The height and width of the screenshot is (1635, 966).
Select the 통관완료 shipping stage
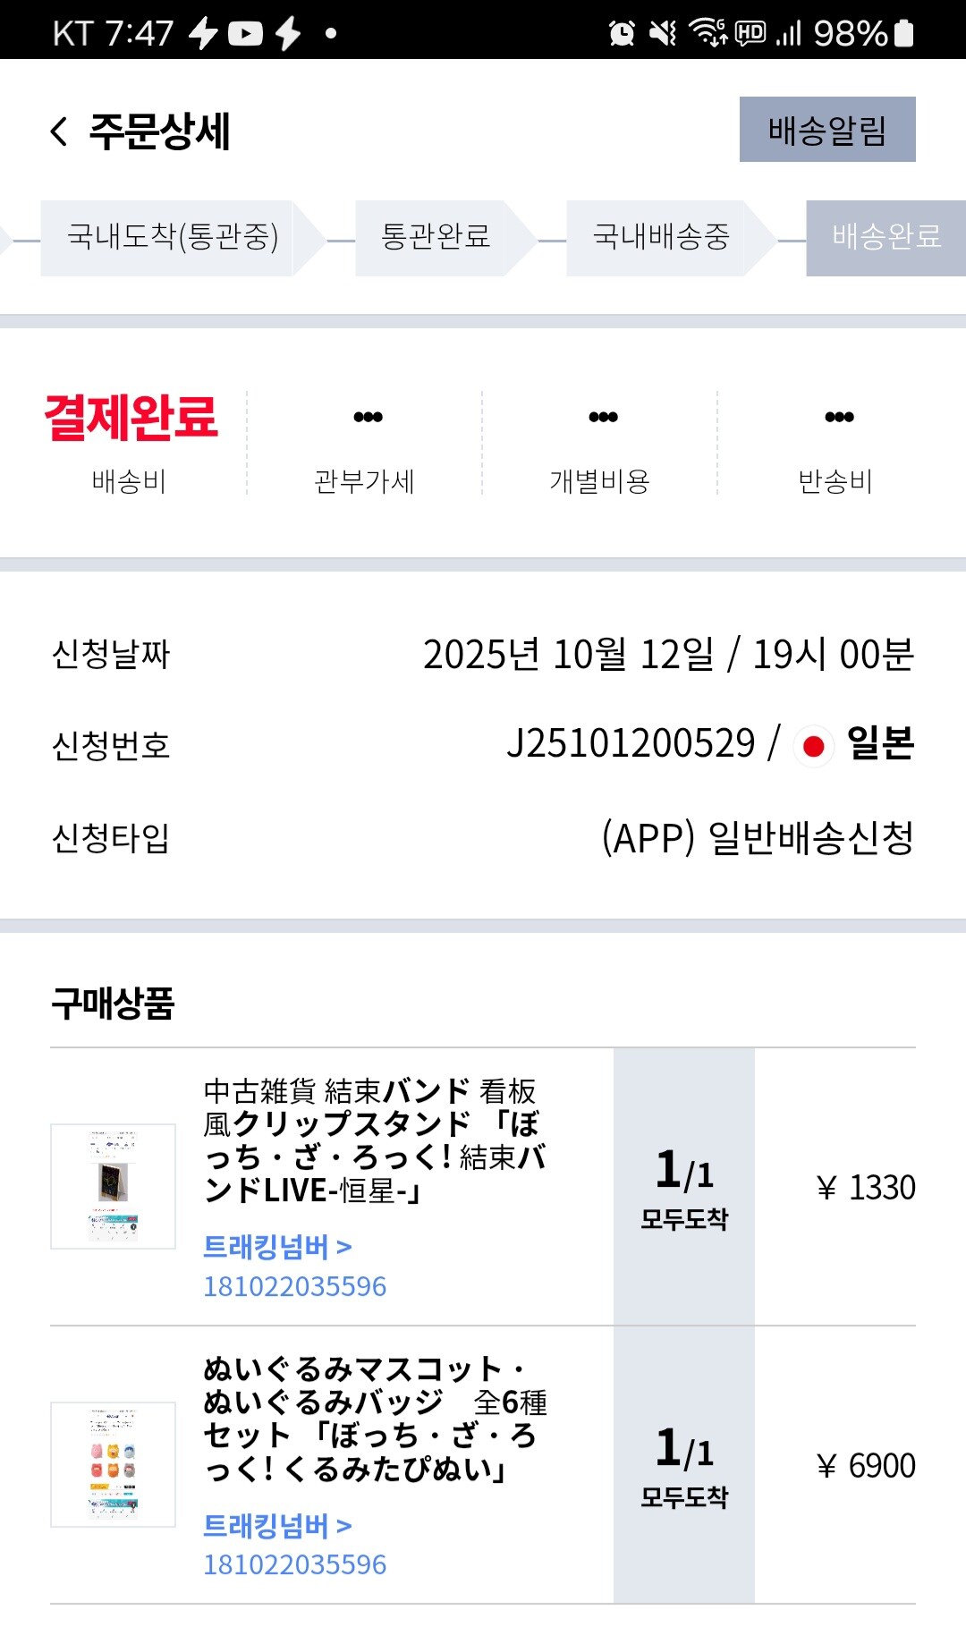(x=436, y=239)
